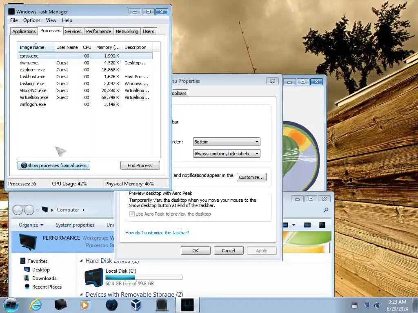Open Downloads in Favorites list

44,278
